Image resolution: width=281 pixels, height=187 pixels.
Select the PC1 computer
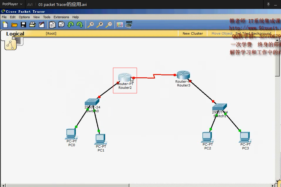pyautogui.click(x=101, y=139)
